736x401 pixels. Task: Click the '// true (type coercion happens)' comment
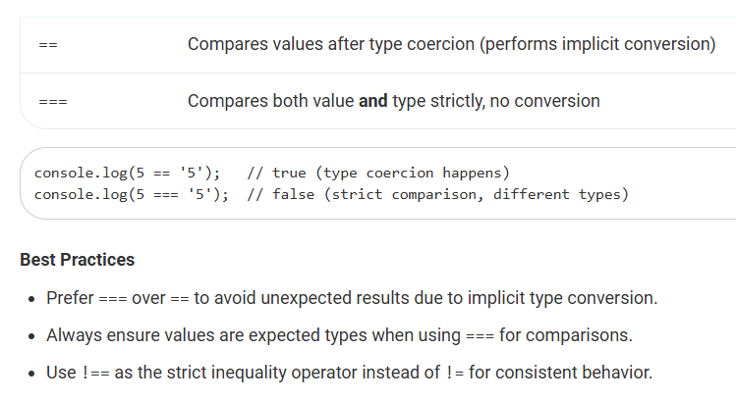coord(378,173)
